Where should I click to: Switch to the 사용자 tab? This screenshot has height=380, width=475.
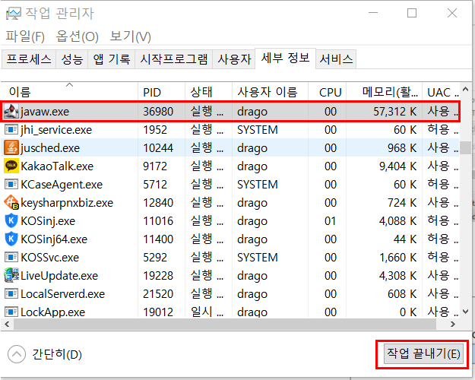pyautogui.click(x=234, y=59)
